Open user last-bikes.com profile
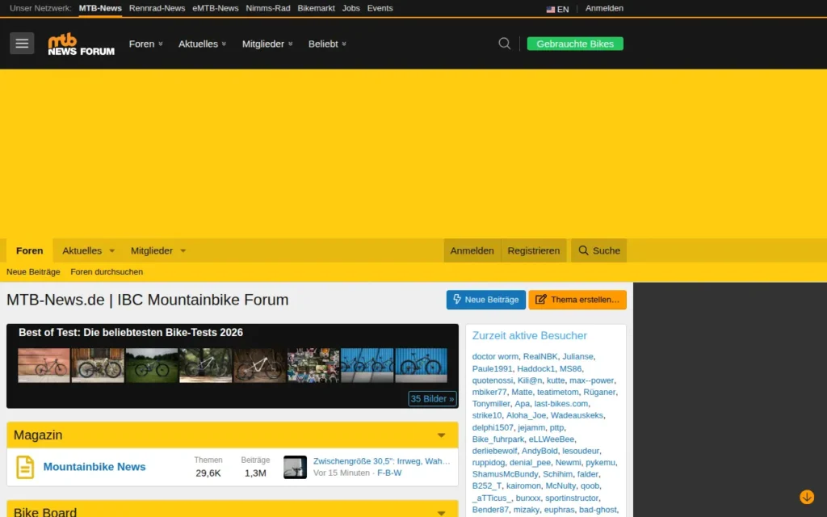Screen dimensions: 827x517 coord(560,404)
